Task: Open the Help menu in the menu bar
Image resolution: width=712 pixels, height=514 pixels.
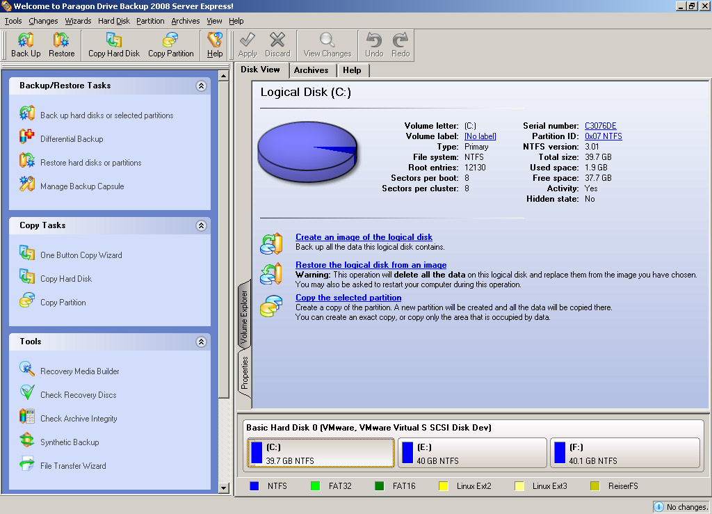Action: 236,21
